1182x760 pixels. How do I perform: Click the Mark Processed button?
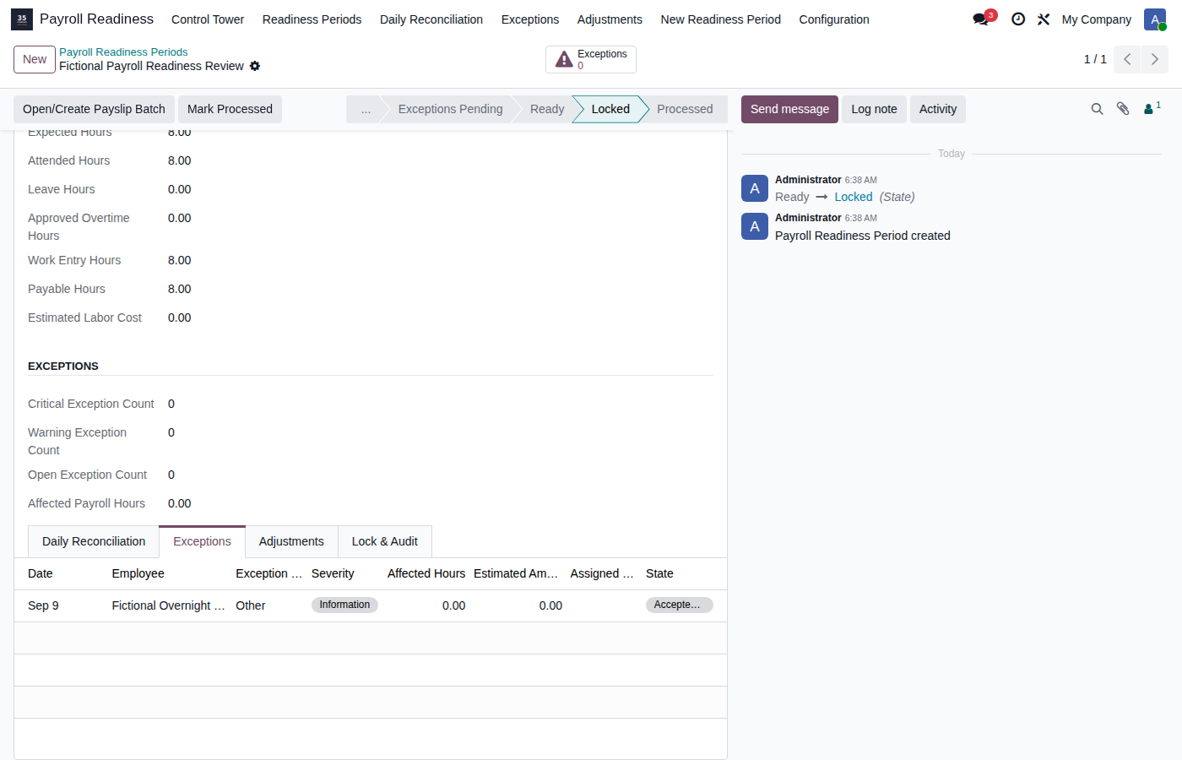[x=230, y=109]
